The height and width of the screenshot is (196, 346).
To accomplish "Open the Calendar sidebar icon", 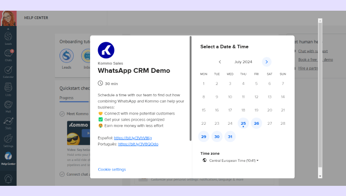I will click(x=8, y=72).
